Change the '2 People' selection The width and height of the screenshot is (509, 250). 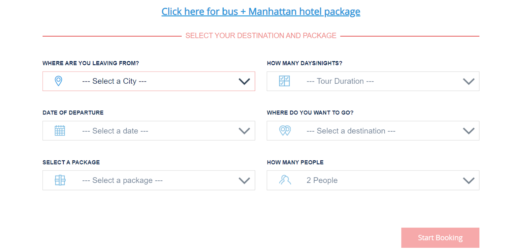point(373,180)
